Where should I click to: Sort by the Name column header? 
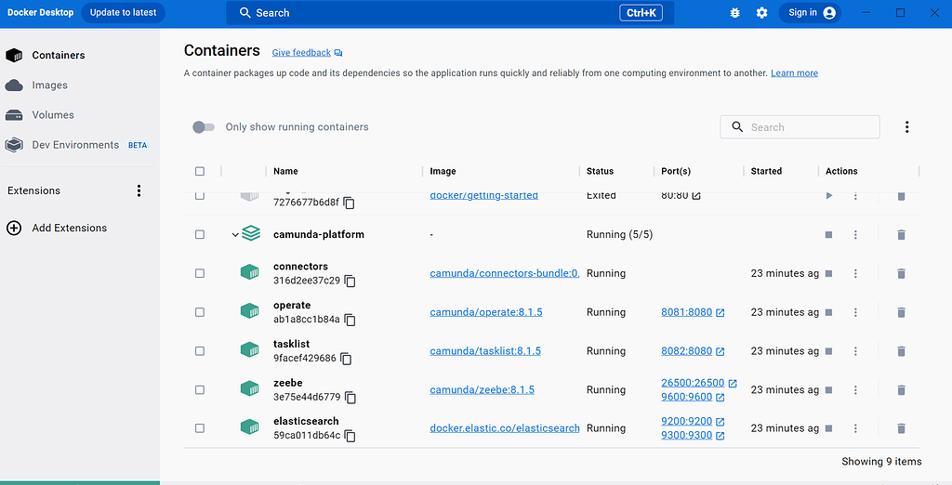click(x=285, y=171)
